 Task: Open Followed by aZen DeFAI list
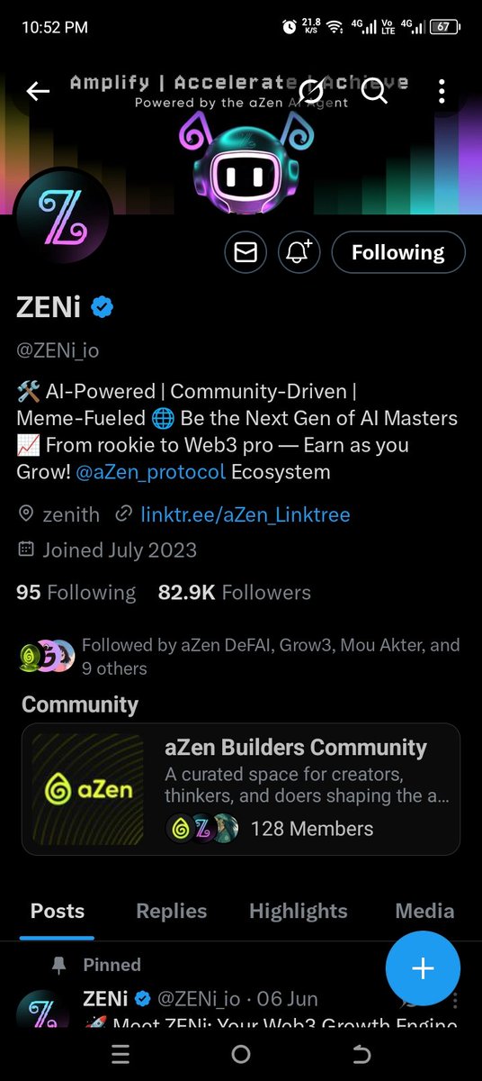(240, 657)
